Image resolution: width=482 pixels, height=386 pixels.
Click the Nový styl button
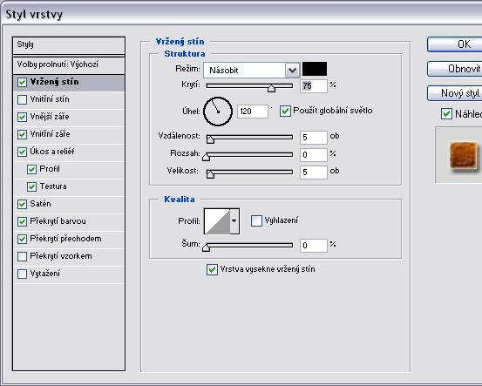click(x=455, y=93)
